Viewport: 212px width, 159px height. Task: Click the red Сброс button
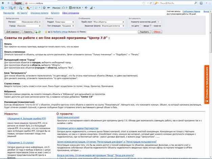pyautogui.click(x=157, y=32)
